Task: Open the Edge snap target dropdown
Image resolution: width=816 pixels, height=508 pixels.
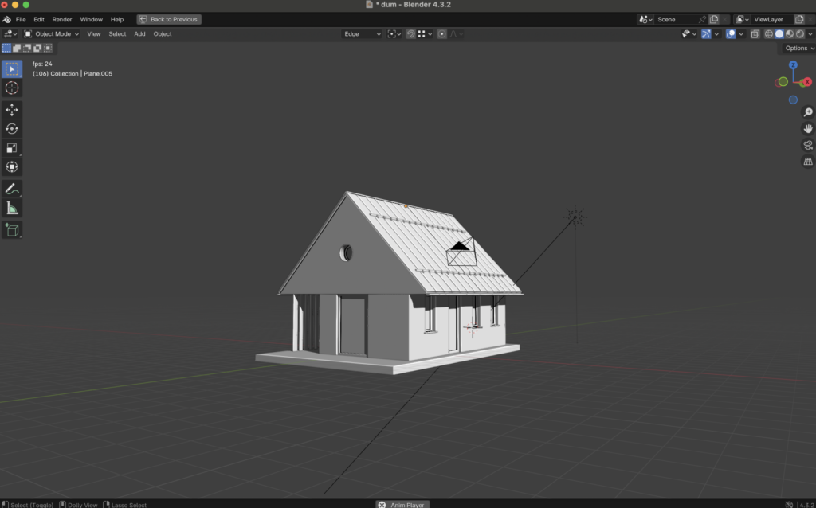Action: 362,33
